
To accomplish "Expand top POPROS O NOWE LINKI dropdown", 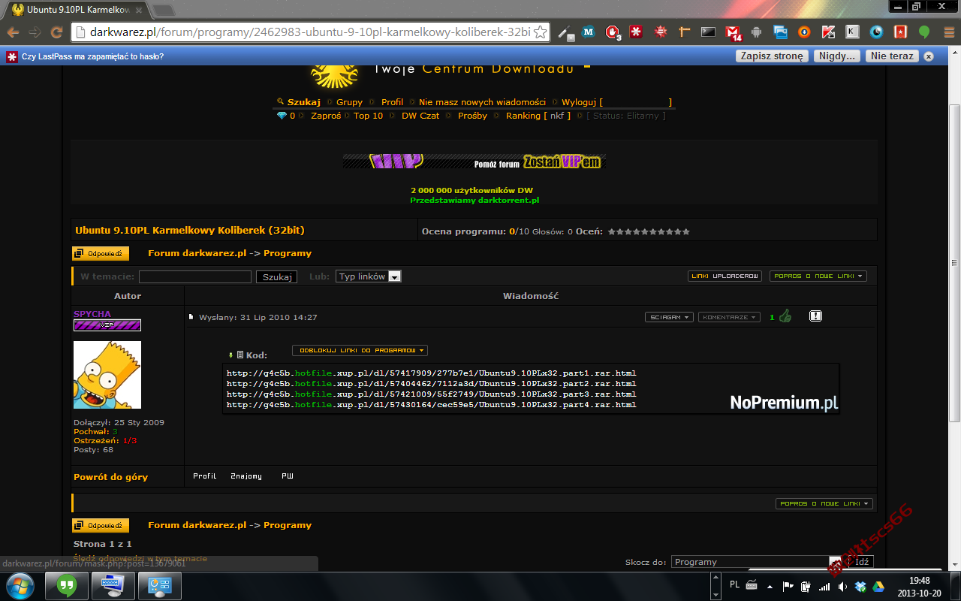I will coord(818,276).
